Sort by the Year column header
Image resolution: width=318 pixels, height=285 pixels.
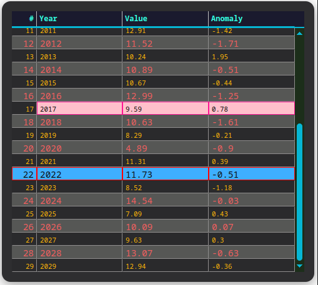click(x=79, y=19)
